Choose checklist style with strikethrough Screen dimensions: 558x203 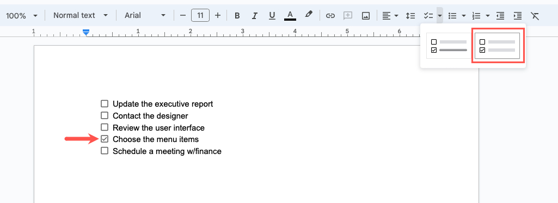pyautogui.click(x=449, y=46)
